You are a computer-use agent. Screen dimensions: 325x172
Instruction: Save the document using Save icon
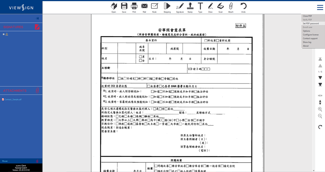coord(124,8)
